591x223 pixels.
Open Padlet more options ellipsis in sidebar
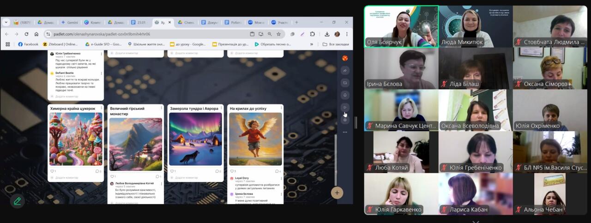pos(345,132)
